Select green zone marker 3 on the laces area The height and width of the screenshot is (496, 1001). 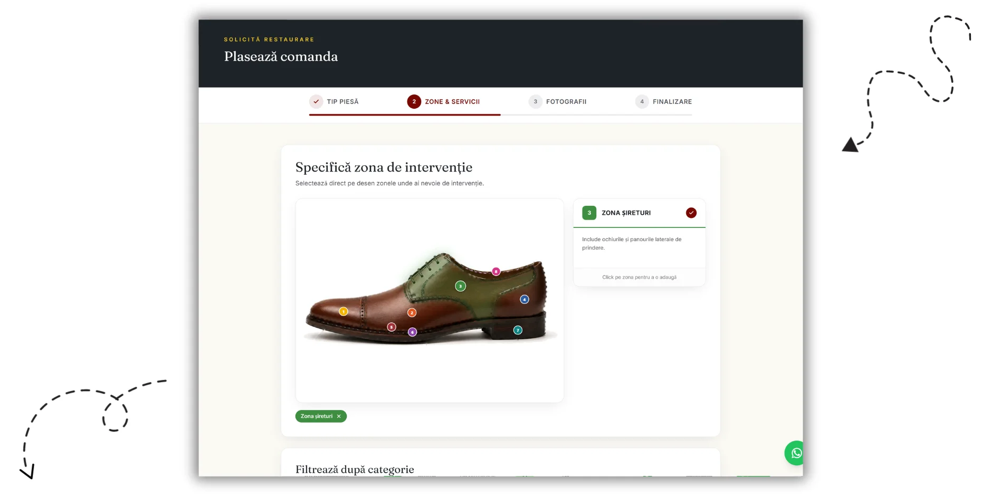(461, 286)
